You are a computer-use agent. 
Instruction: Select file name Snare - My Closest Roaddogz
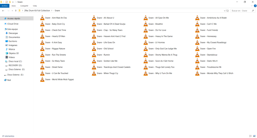[213, 42]
